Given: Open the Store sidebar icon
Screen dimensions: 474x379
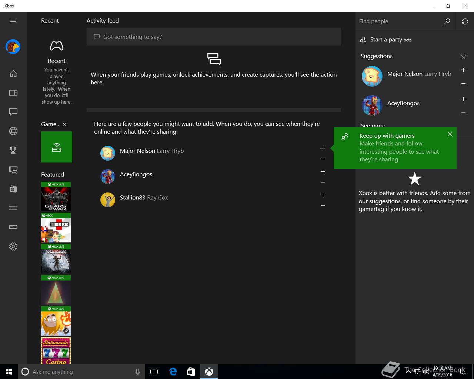Looking at the screenshot, I should (13, 189).
